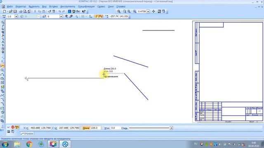
Task: Click the Create object arrow icon
Action: pos(8,127)
